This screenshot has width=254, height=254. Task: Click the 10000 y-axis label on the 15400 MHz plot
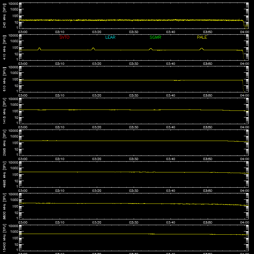[13, 226]
